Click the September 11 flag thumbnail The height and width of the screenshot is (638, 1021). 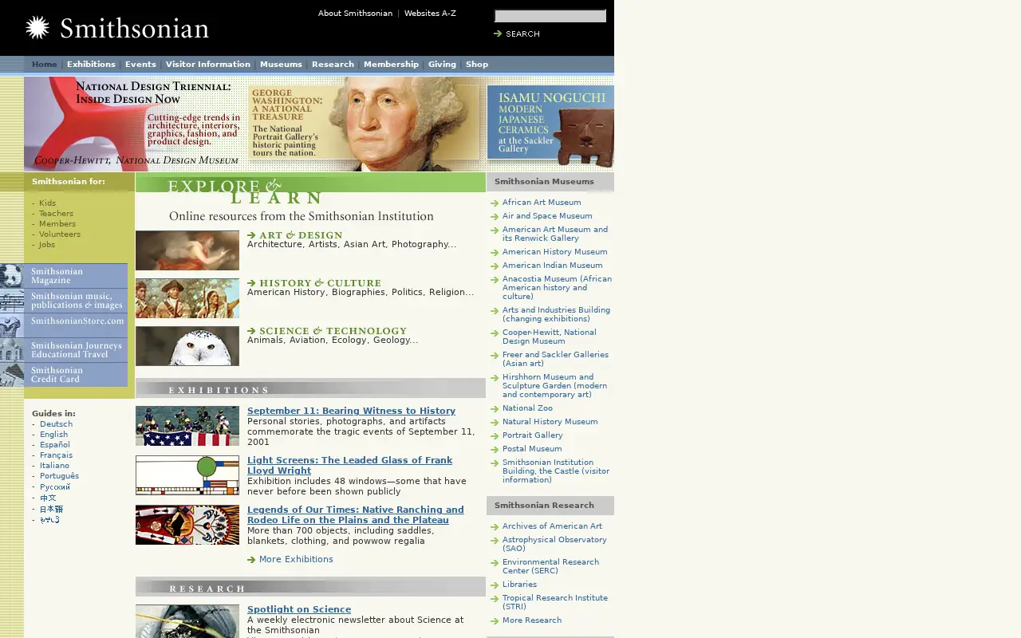click(187, 426)
